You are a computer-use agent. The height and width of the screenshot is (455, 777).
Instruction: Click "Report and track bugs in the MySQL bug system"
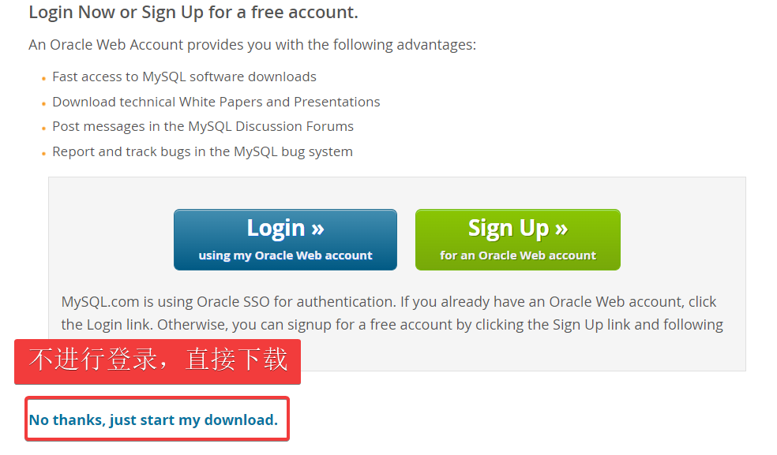tap(202, 152)
